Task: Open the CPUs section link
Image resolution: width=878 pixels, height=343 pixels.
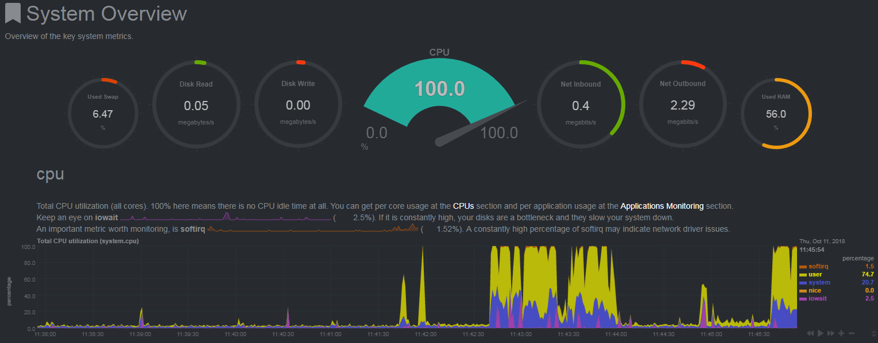Action: click(463, 205)
